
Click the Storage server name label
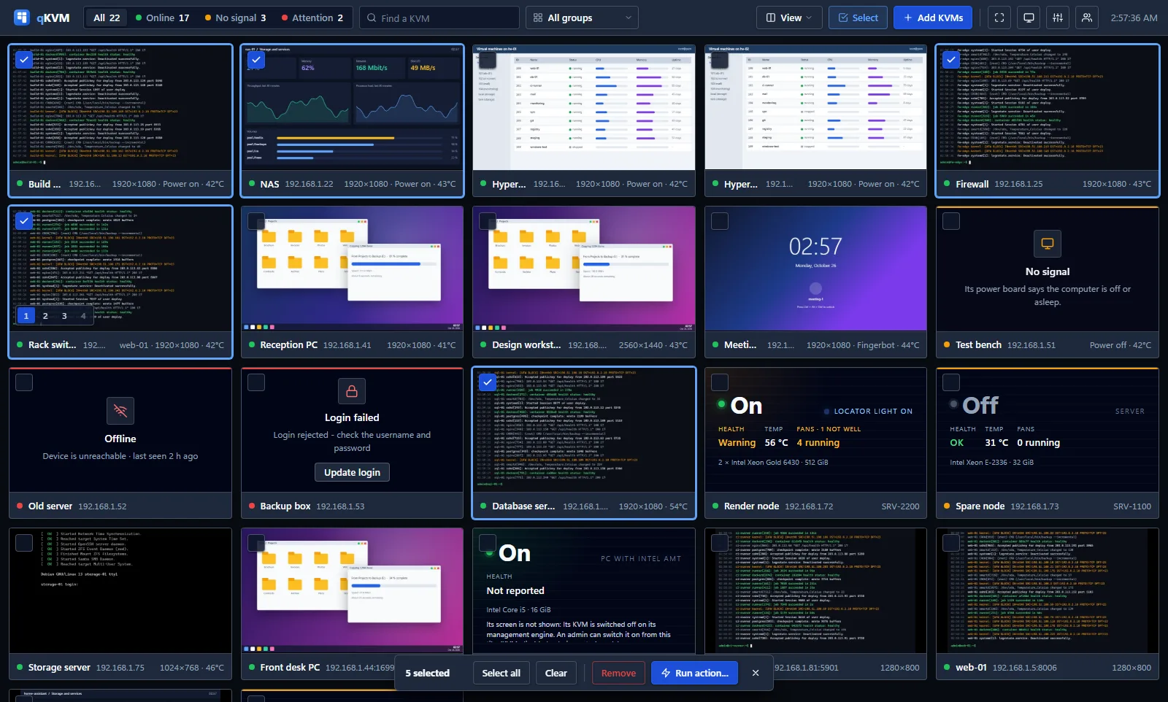(59, 667)
